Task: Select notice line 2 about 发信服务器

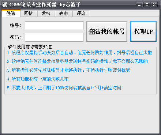Action: point(77,61)
